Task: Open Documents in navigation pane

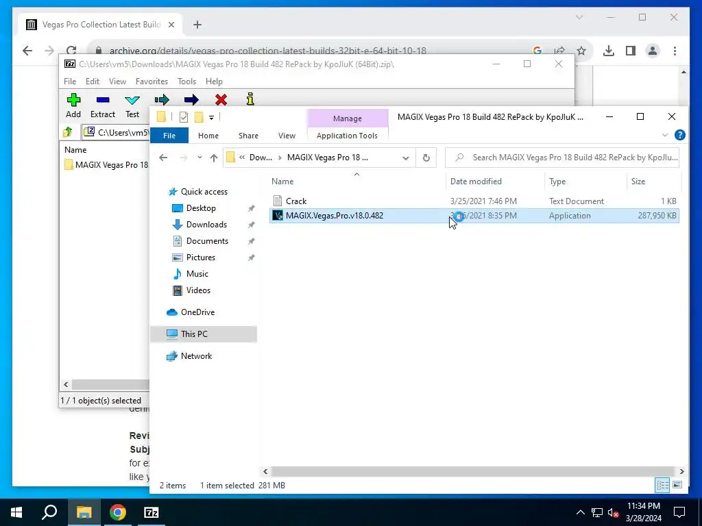Action: [x=207, y=241]
